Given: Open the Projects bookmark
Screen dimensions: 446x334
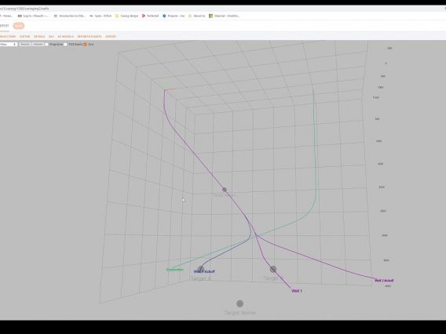Looking at the screenshot, I should point(174,16).
